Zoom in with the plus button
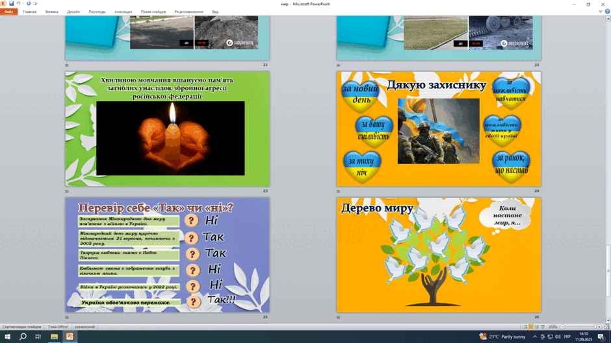This screenshot has width=611, height=343. point(599,327)
